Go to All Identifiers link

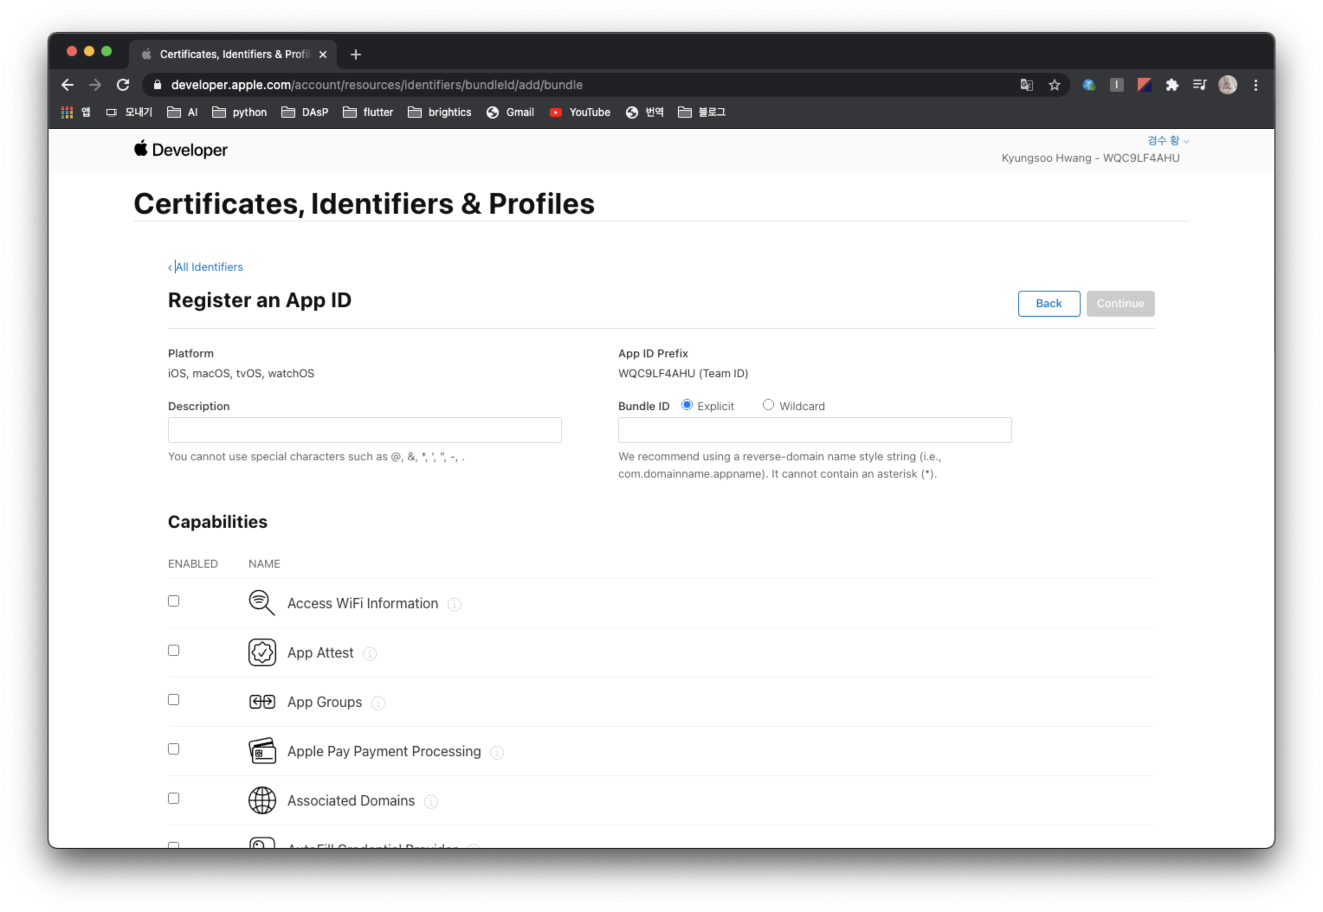209,267
